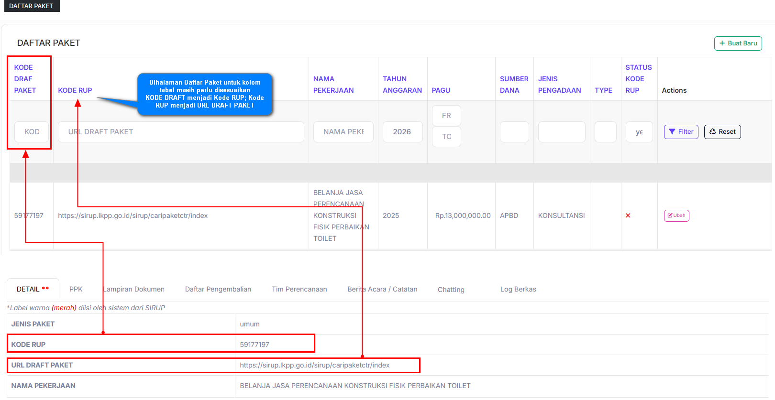Image resolution: width=775 pixels, height=400 pixels.
Task: Click the year filter field showing 2026
Action: (402, 132)
